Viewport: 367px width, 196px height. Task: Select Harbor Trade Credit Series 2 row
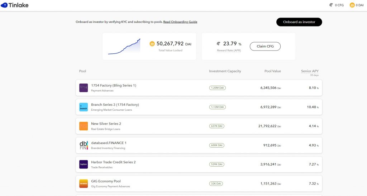tap(199, 164)
